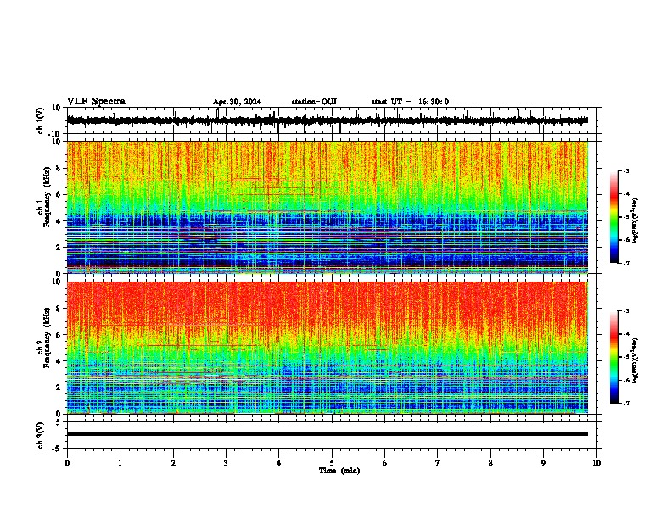Click tick label "5" on the time axis
This screenshot has width=672, height=519.
pos(332,463)
